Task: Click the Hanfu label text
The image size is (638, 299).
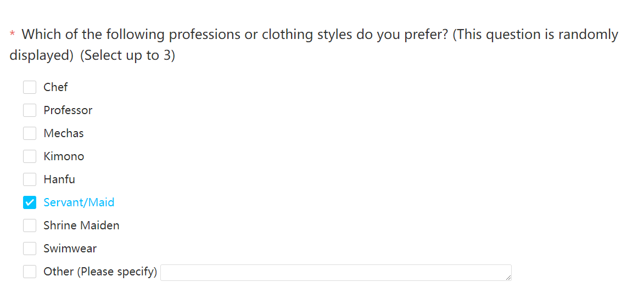Action: click(59, 179)
